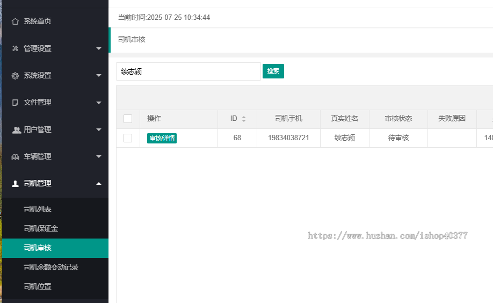Click the file icon beside 文件管理
Screen dimensions: 493x303
pyautogui.click(x=15, y=103)
